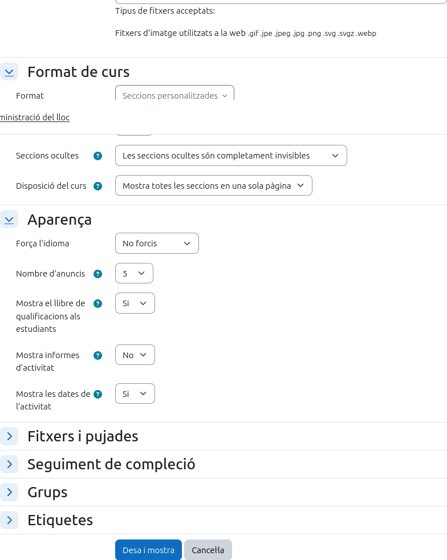Open help for Seccions ocultes

pos(97,156)
